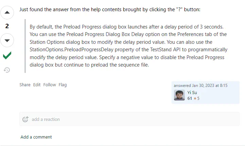
Task: Follow this answer
Action: 50,85
